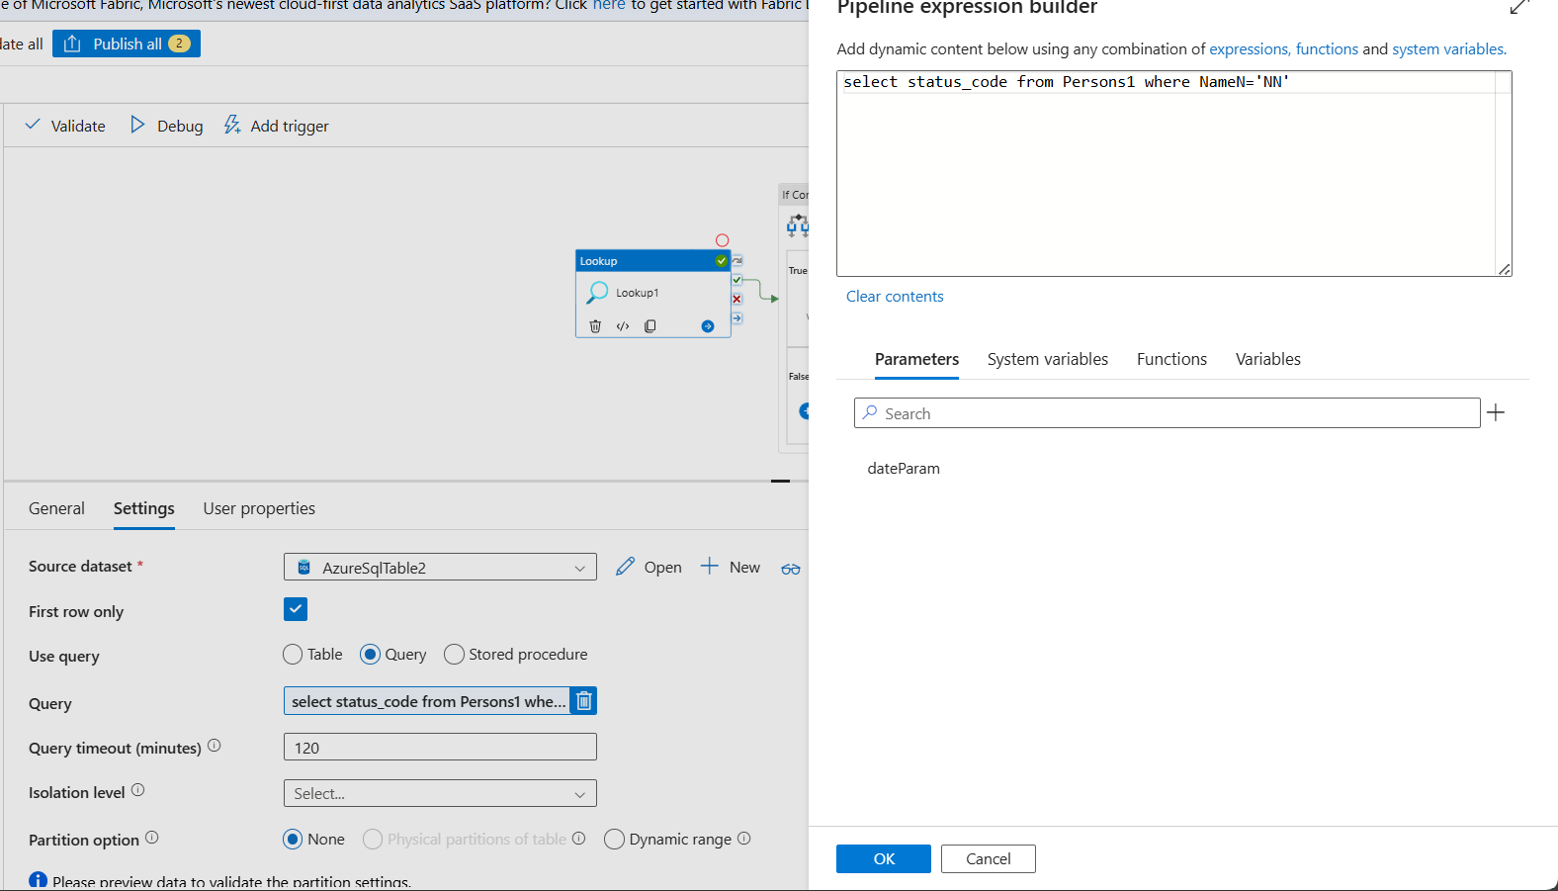
Task: Click Query timeout field showing 120
Action: (x=440, y=747)
